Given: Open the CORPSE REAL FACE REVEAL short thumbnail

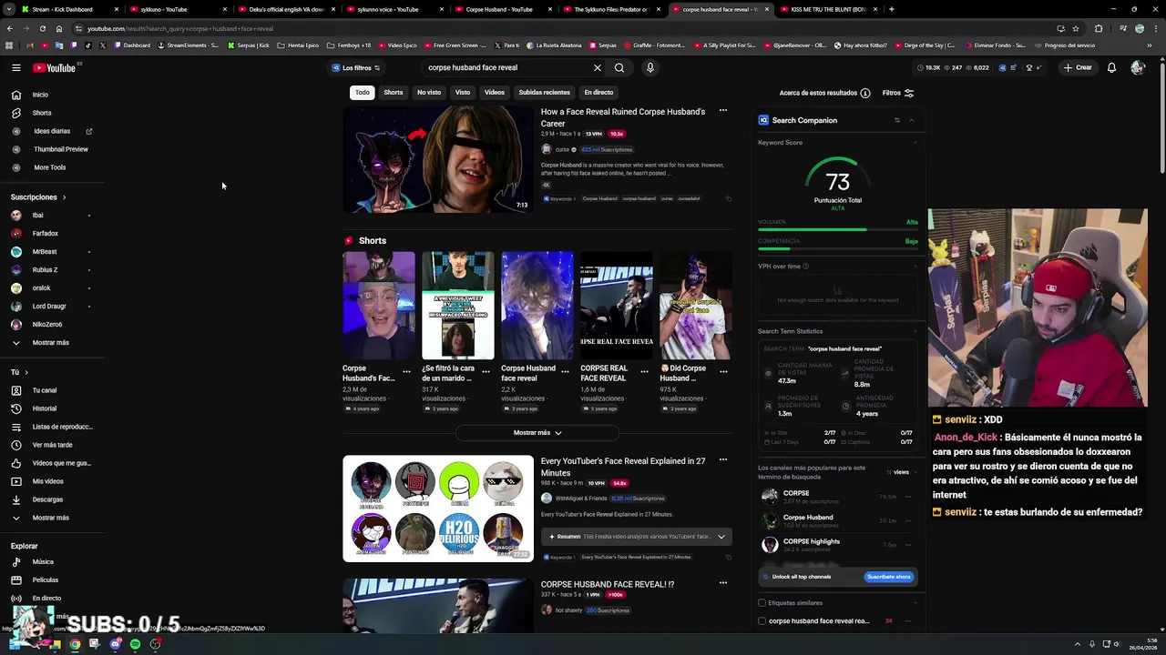Looking at the screenshot, I should pos(617,306).
